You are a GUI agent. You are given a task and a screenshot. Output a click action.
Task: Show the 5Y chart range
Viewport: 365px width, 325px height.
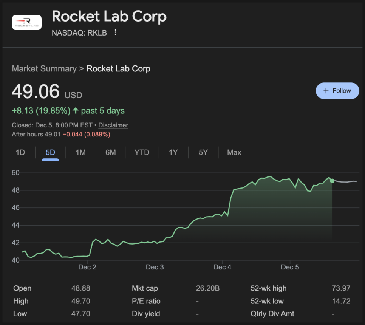coord(203,153)
